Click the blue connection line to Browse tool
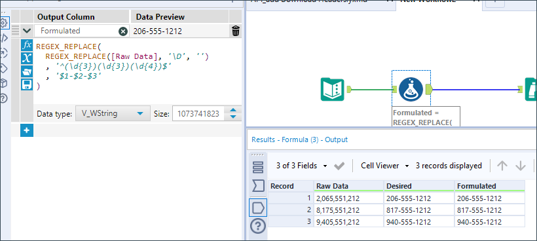The height and width of the screenshot is (241, 537). [x=476, y=90]
